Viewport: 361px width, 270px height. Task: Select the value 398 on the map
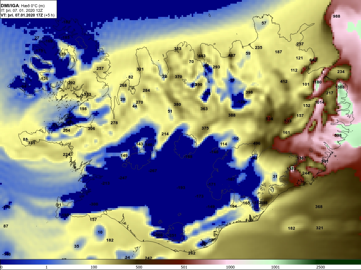(x=249, y=92)
